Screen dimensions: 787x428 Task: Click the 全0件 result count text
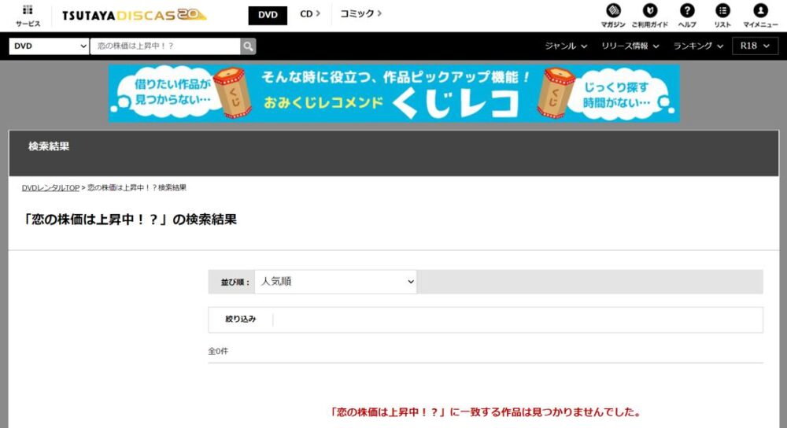point(218,351)
